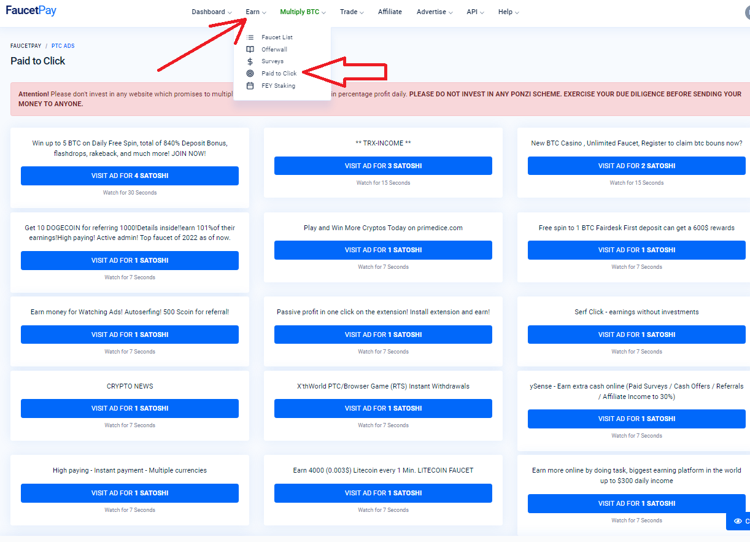Visit the Serf Click earnings ad
Image resolution: width=750 pixels, height=542 pixels.
coord(636,335)
